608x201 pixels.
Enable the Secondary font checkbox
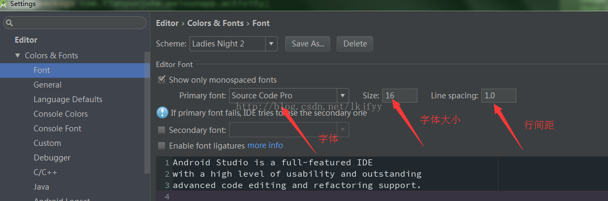(x=162, y=130)
